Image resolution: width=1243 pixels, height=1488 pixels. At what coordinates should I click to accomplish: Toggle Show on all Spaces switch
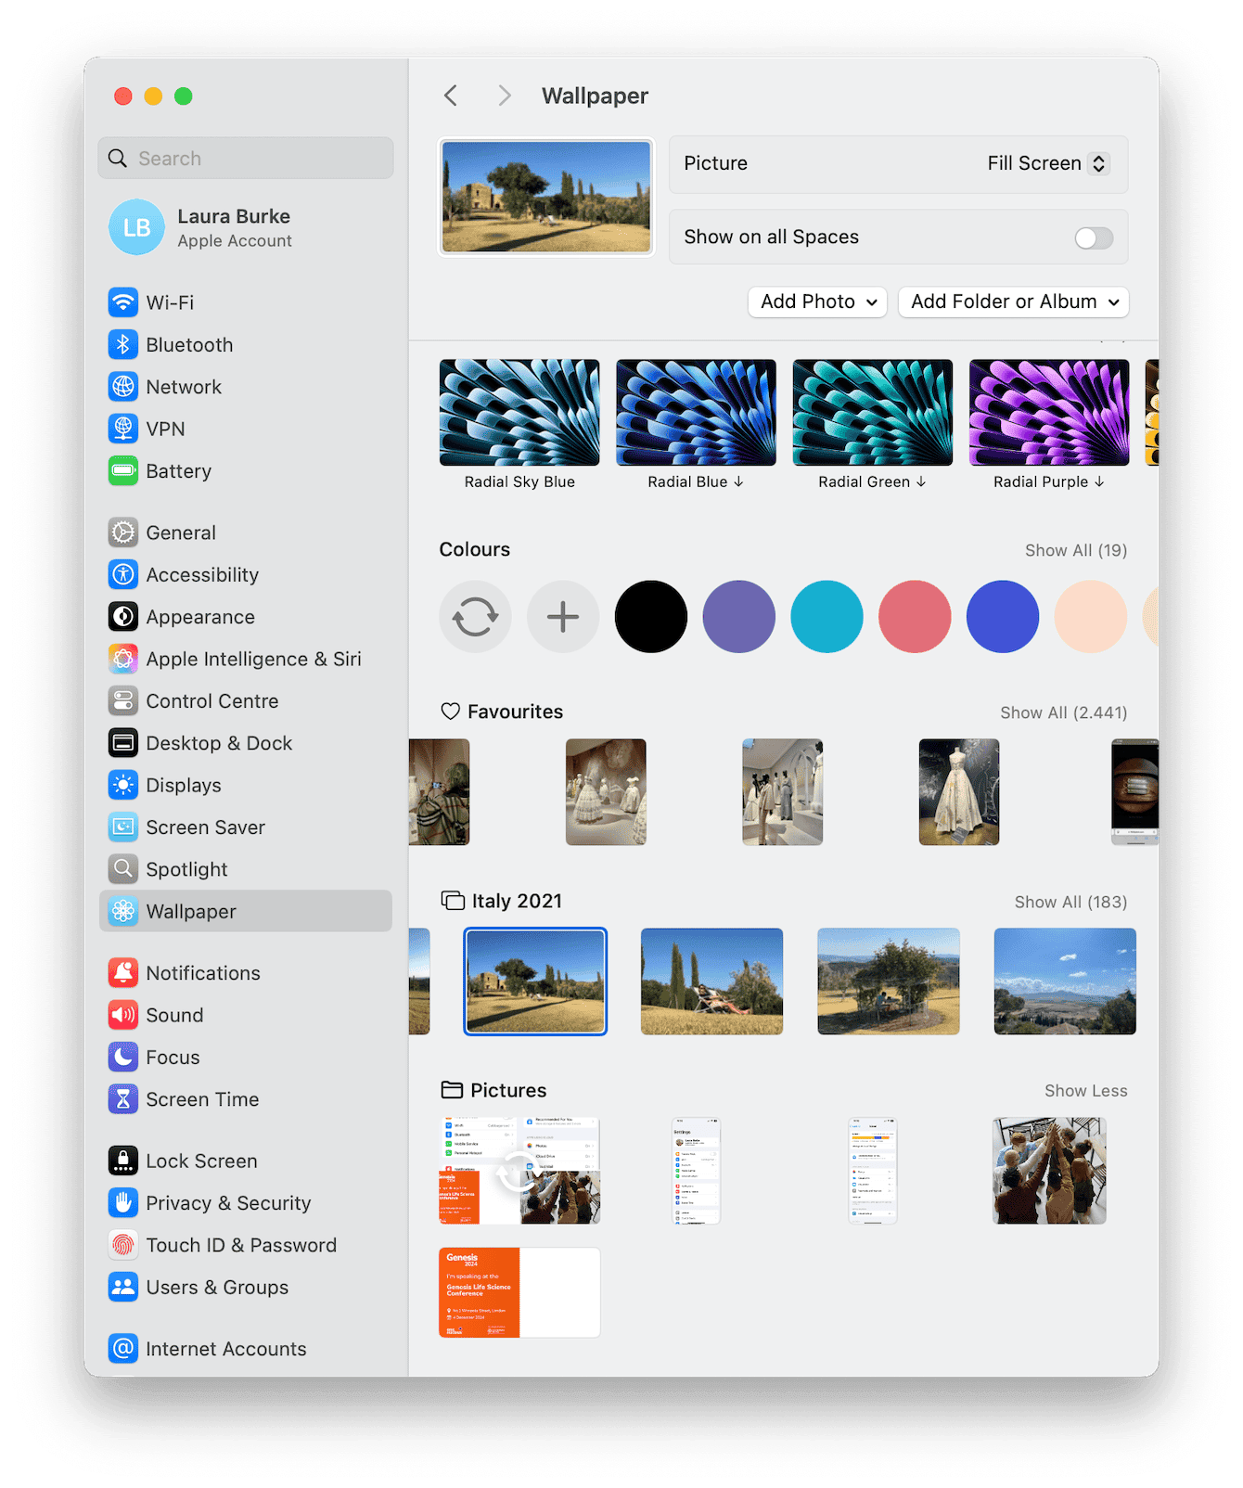(x=1093, y=238)
